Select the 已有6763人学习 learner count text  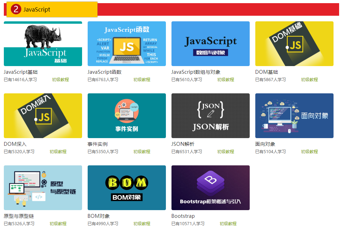pyautogui.click(x=103, y=79)
